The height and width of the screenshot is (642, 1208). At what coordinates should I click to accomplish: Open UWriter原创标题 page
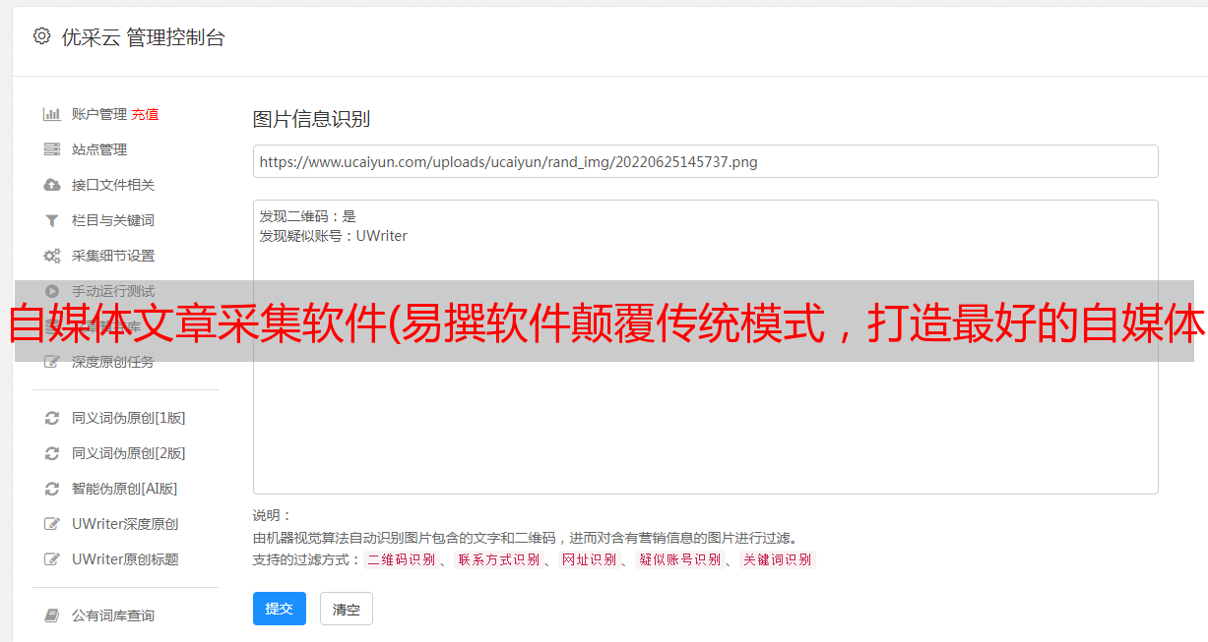[125, 559]
